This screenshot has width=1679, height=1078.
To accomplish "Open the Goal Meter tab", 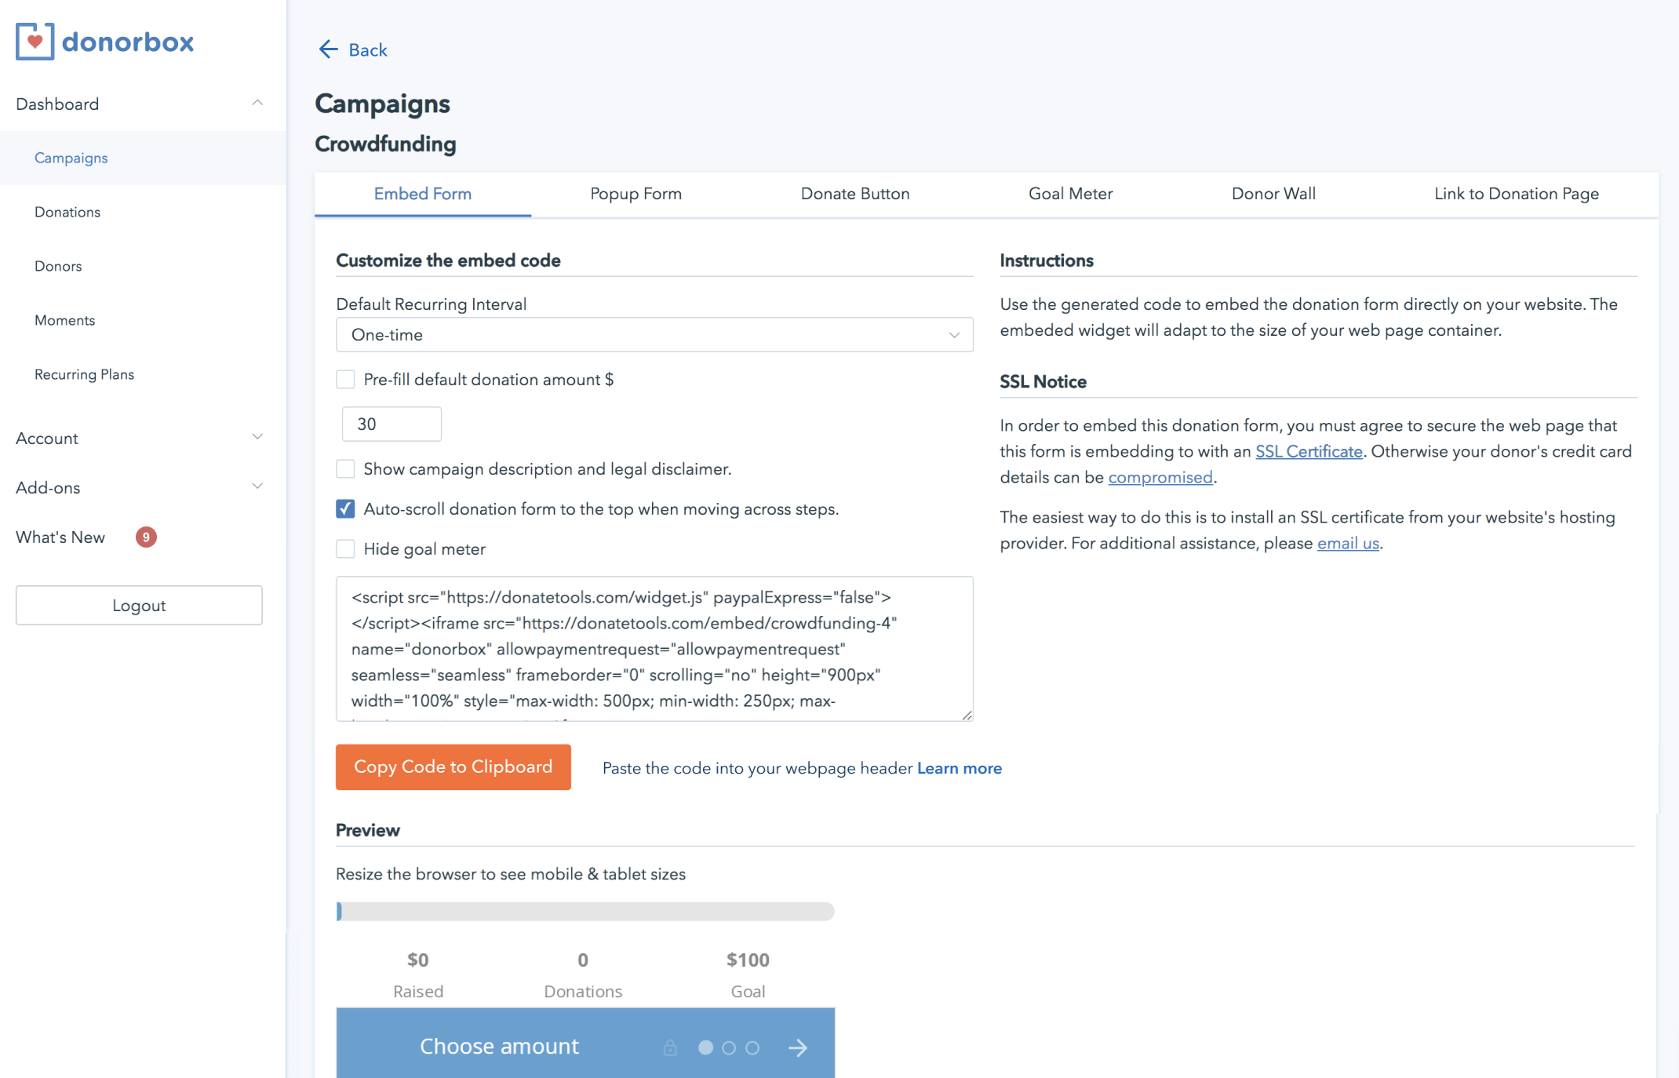I will (1070, 194).
